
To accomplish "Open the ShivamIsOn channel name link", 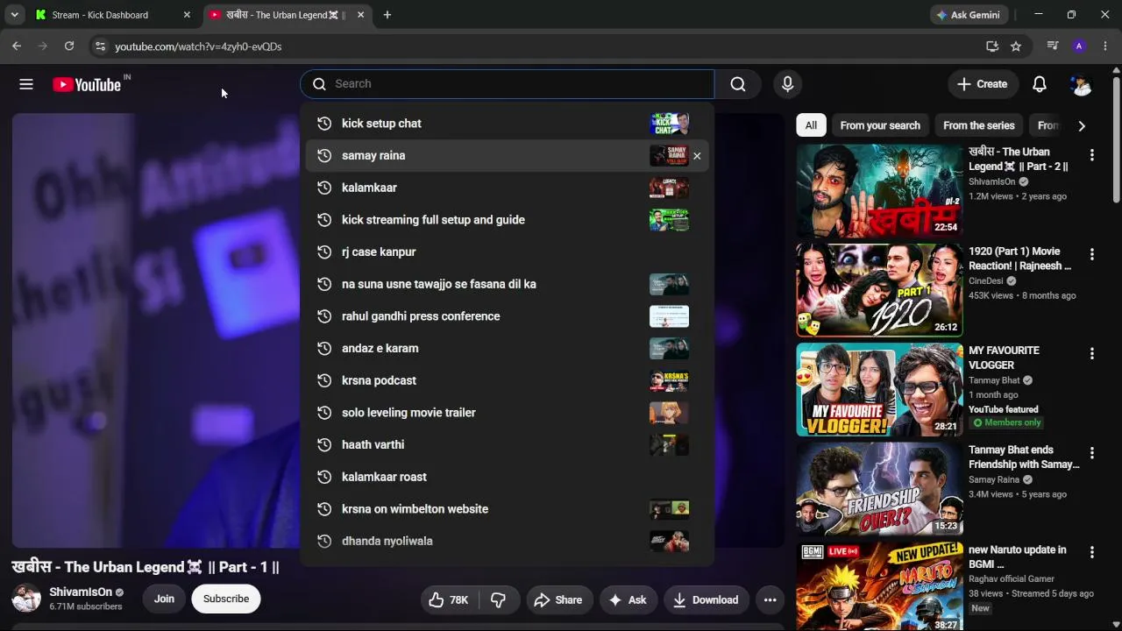I will point(81,592).
